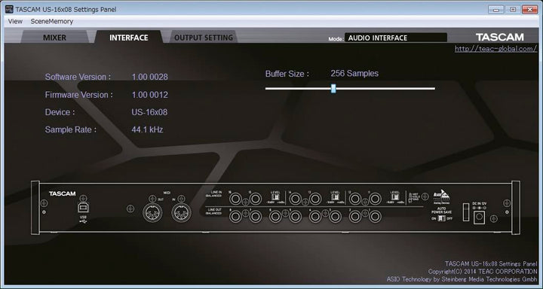Switch to the OUTPUT SETTING tab
This screenshot has width=543, height=289.
coord(204,38)
